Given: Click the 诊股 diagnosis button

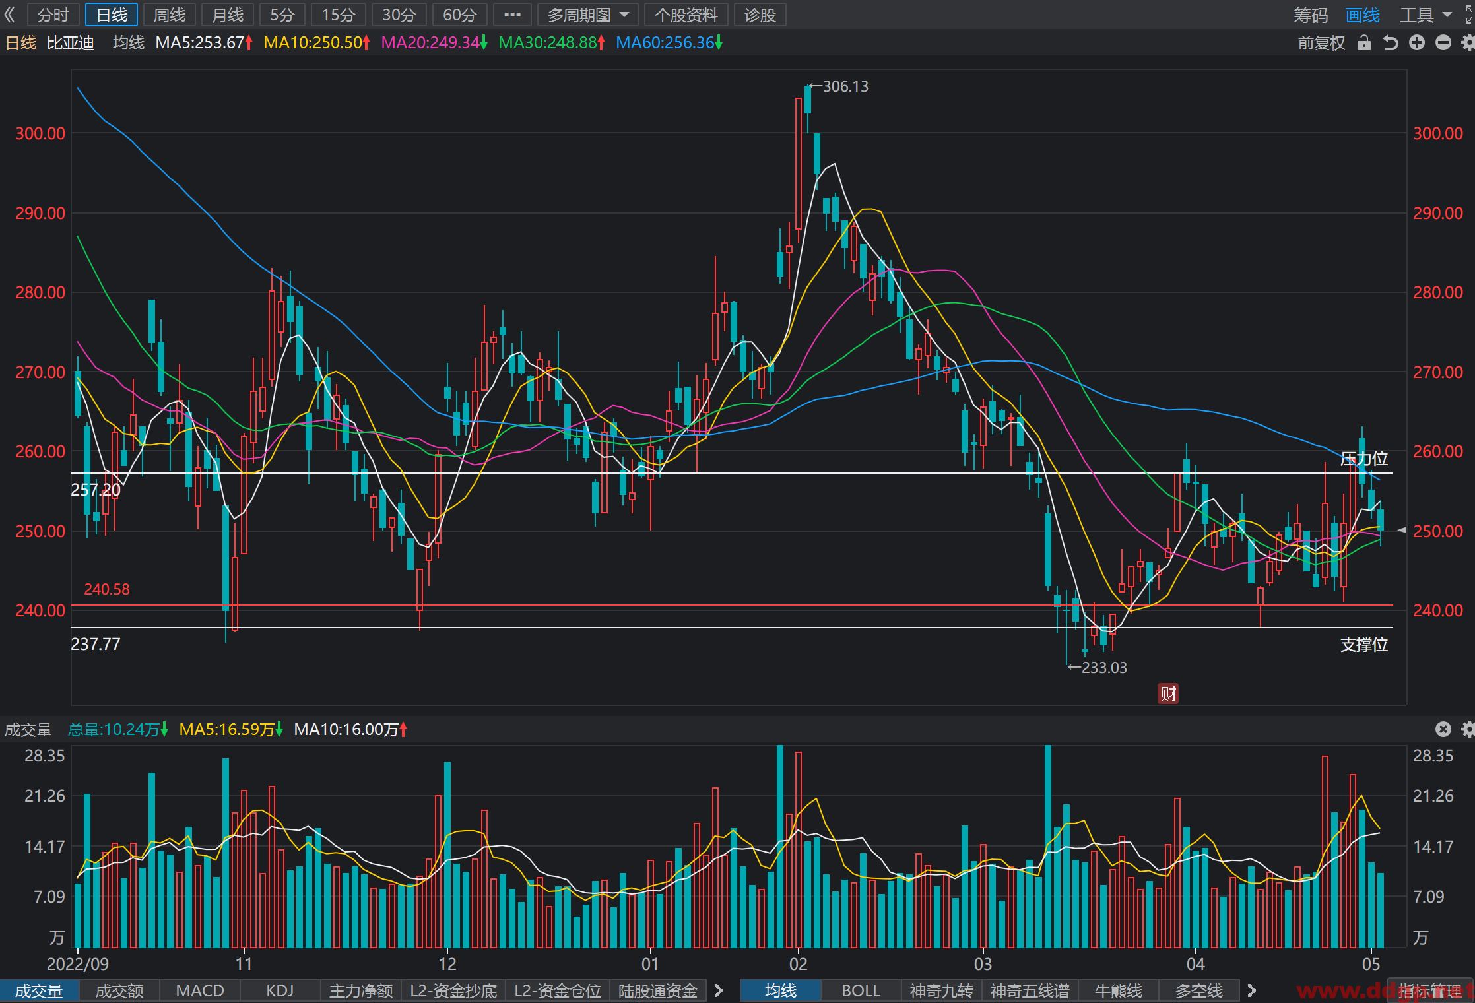Looking at the screenshot, I should 760,15.
